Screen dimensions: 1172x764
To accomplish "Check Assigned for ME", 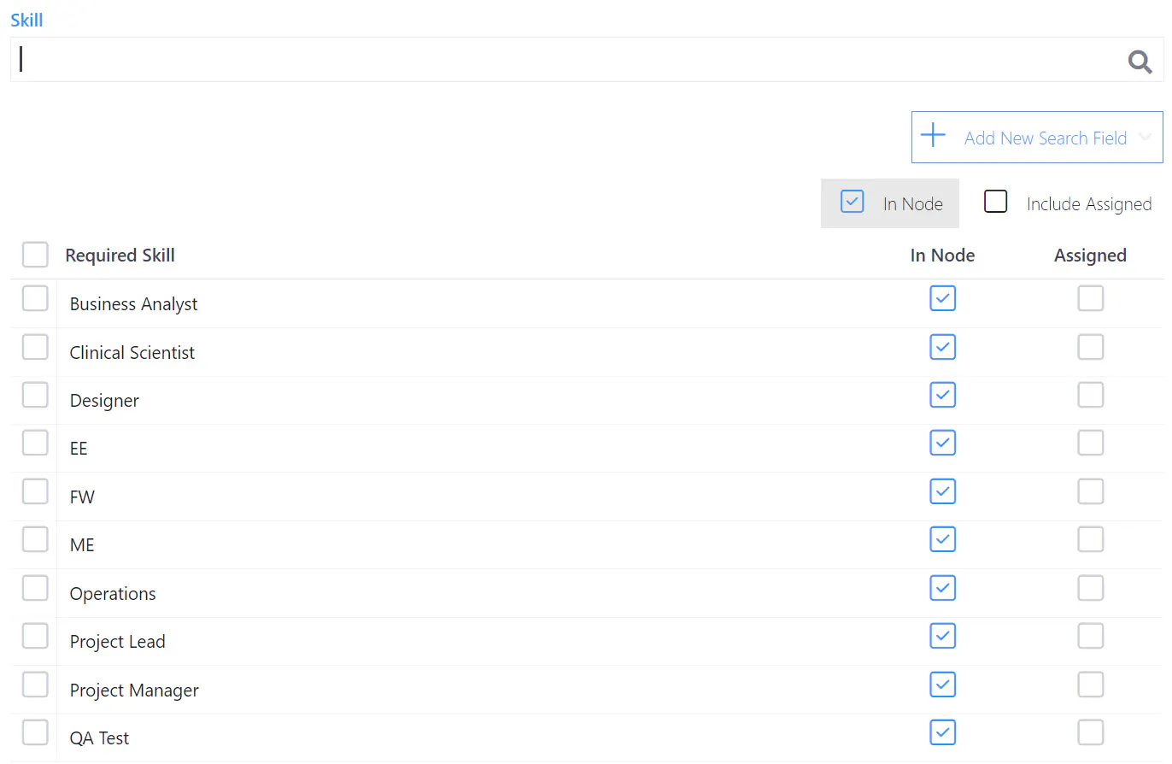I will (x=1091, y=539).
